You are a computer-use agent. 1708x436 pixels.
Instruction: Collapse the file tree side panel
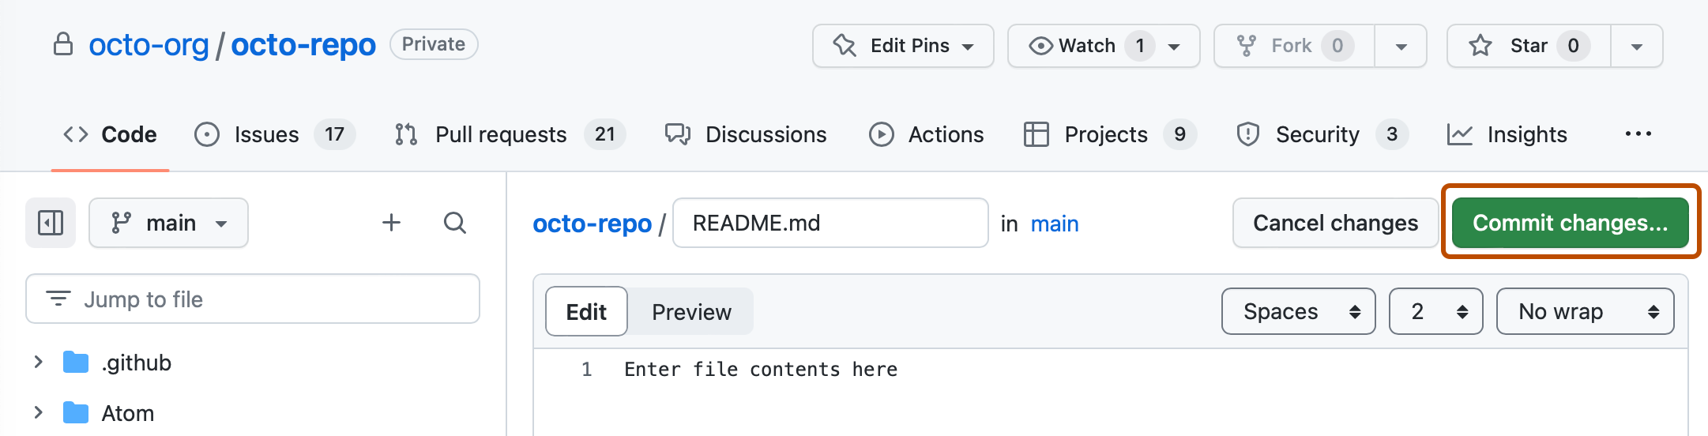(x=51, y=223)
